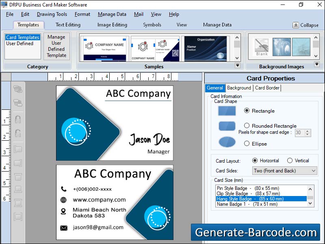Switch to the Card Border tab
325x244 pixels.
267,88
